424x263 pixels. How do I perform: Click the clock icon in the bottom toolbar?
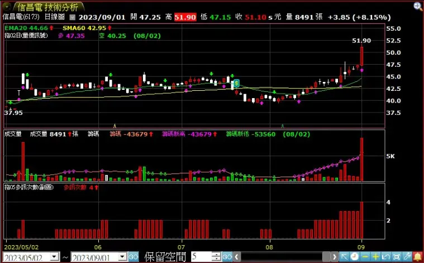click(354, 256)
